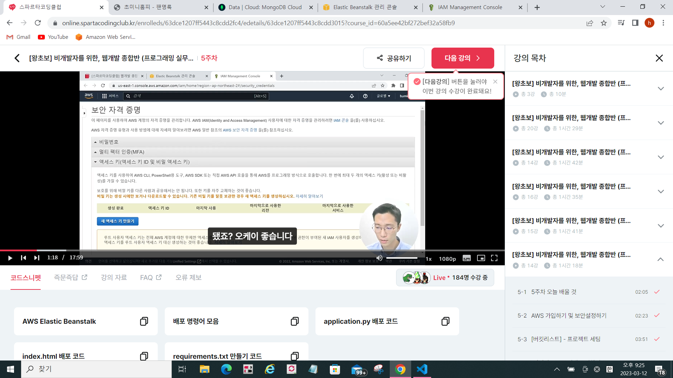Screen dimensions: 673x378
Task: Open lecture 5-2 AWS 가입하기
Action: pyautogui.click(x=589, y=316)
